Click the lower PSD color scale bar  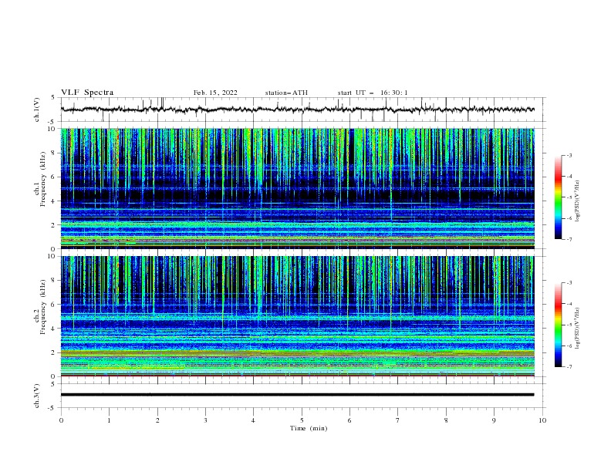(x=558, y=325)
